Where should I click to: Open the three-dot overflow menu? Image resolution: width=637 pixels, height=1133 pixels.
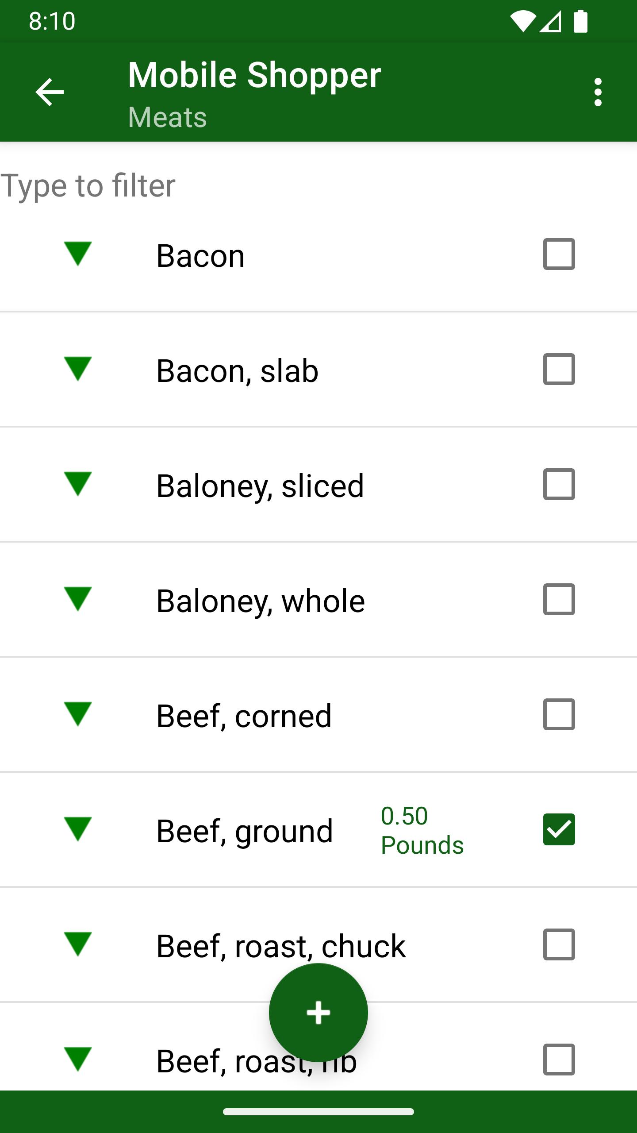coord(598,92)
